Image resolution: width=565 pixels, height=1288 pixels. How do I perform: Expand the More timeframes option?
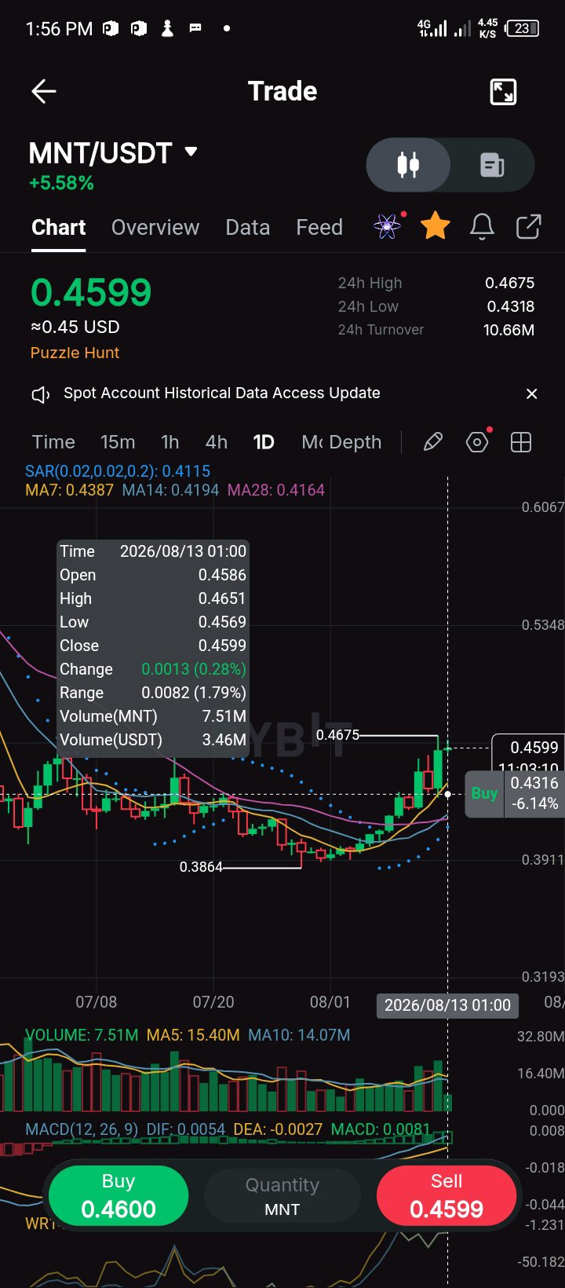click(x=312, y=442)
